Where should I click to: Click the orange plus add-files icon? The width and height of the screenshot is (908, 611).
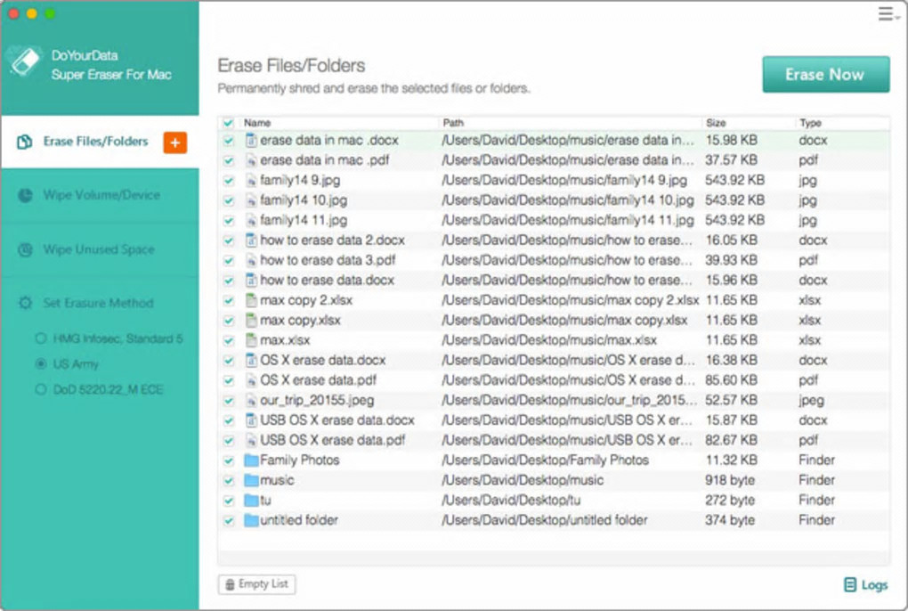pos(174,143)
